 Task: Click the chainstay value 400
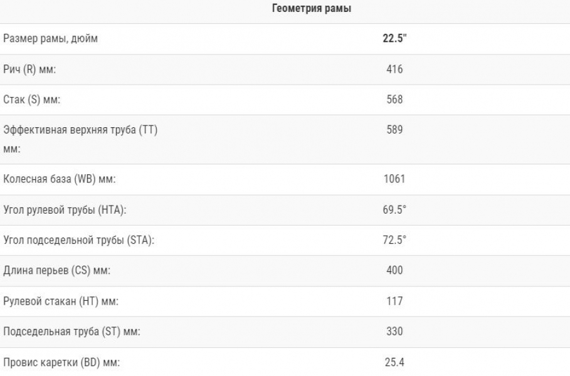click(394, 270)
